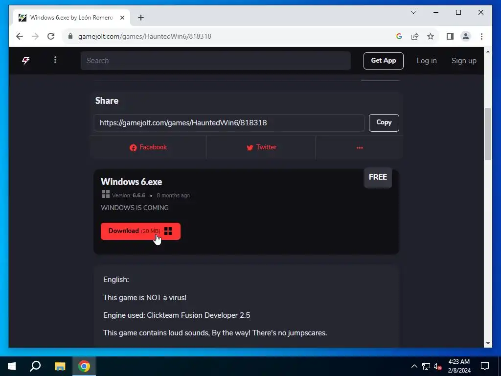Image resolution: width=501 pixels, height=376 pixels.
Task: Copy the share link with the Copy button
Action: tap(384, 122)
